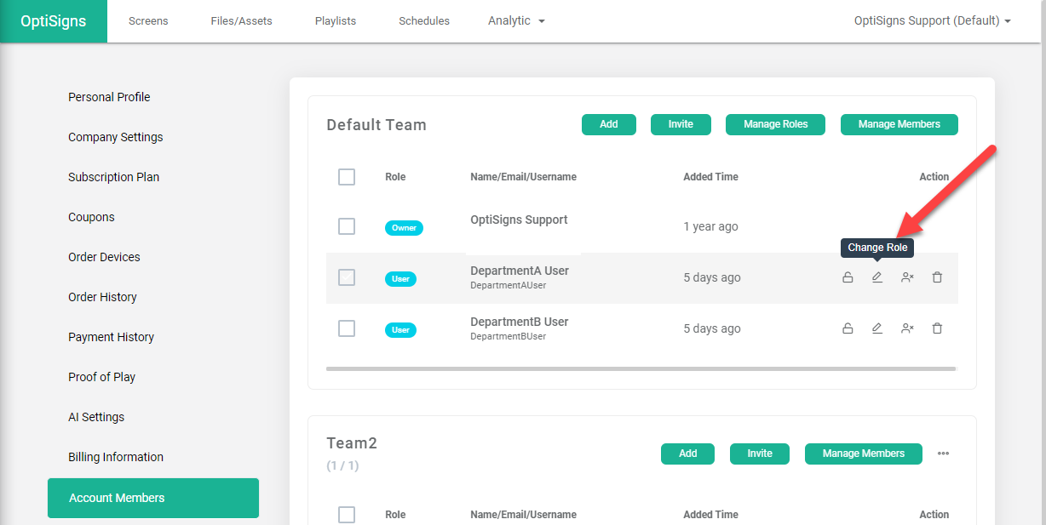Click the lock icon for DepartmentB User
The image size is (1046, 525).
pos(848,328)
